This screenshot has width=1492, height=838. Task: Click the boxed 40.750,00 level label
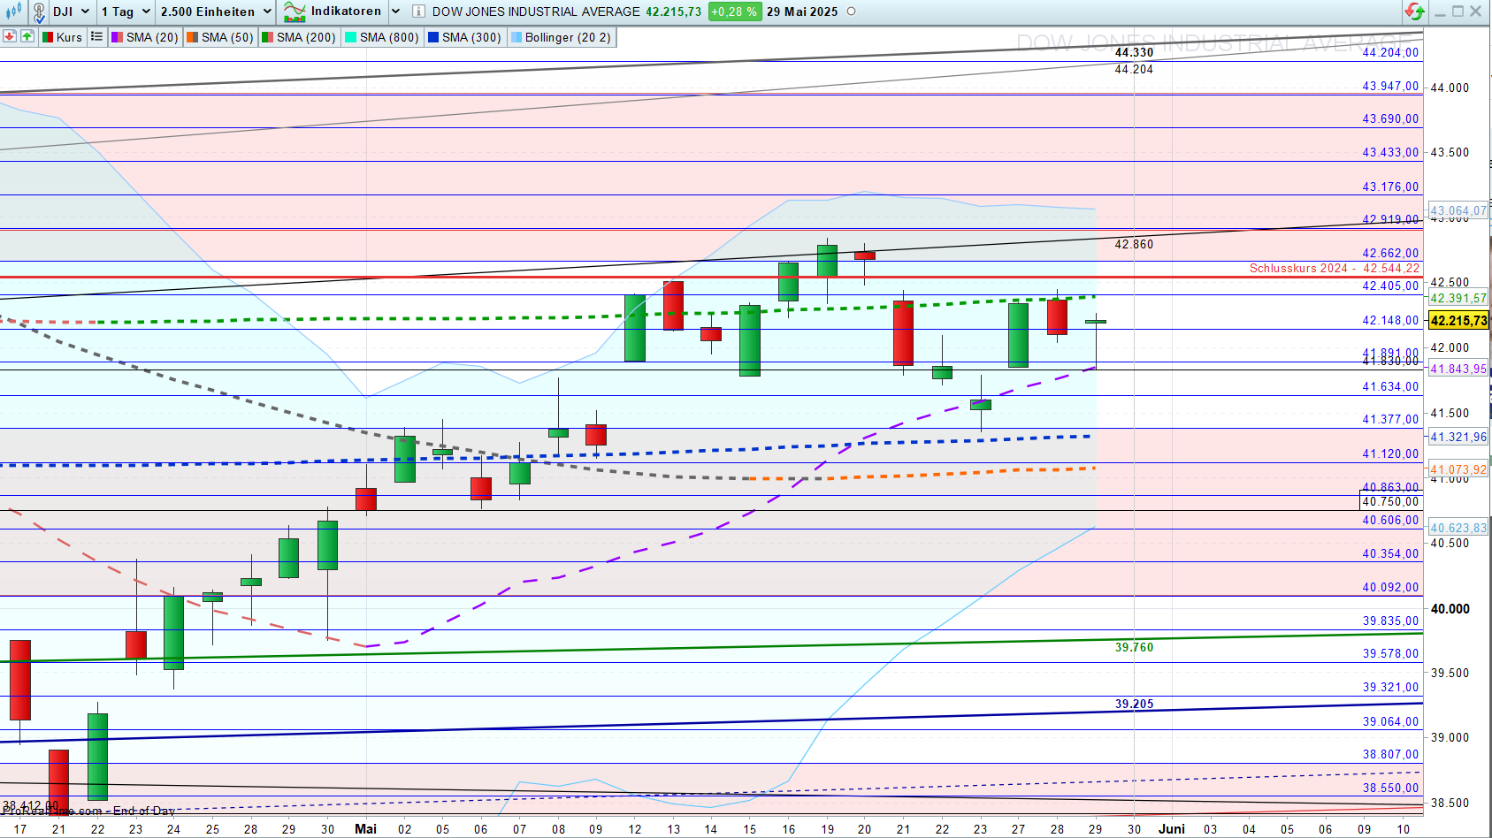point(1390,501)
